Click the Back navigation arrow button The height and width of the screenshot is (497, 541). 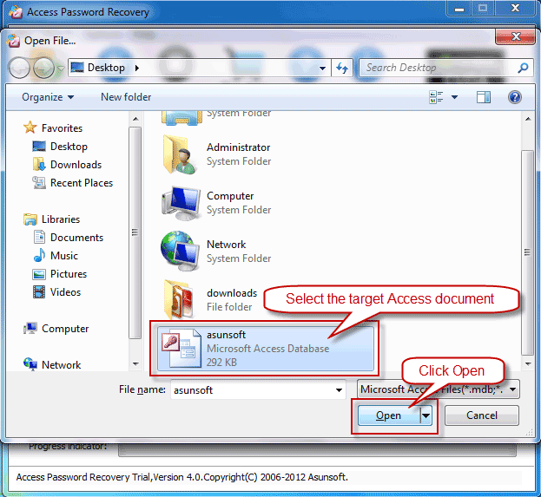click(19, 68)
